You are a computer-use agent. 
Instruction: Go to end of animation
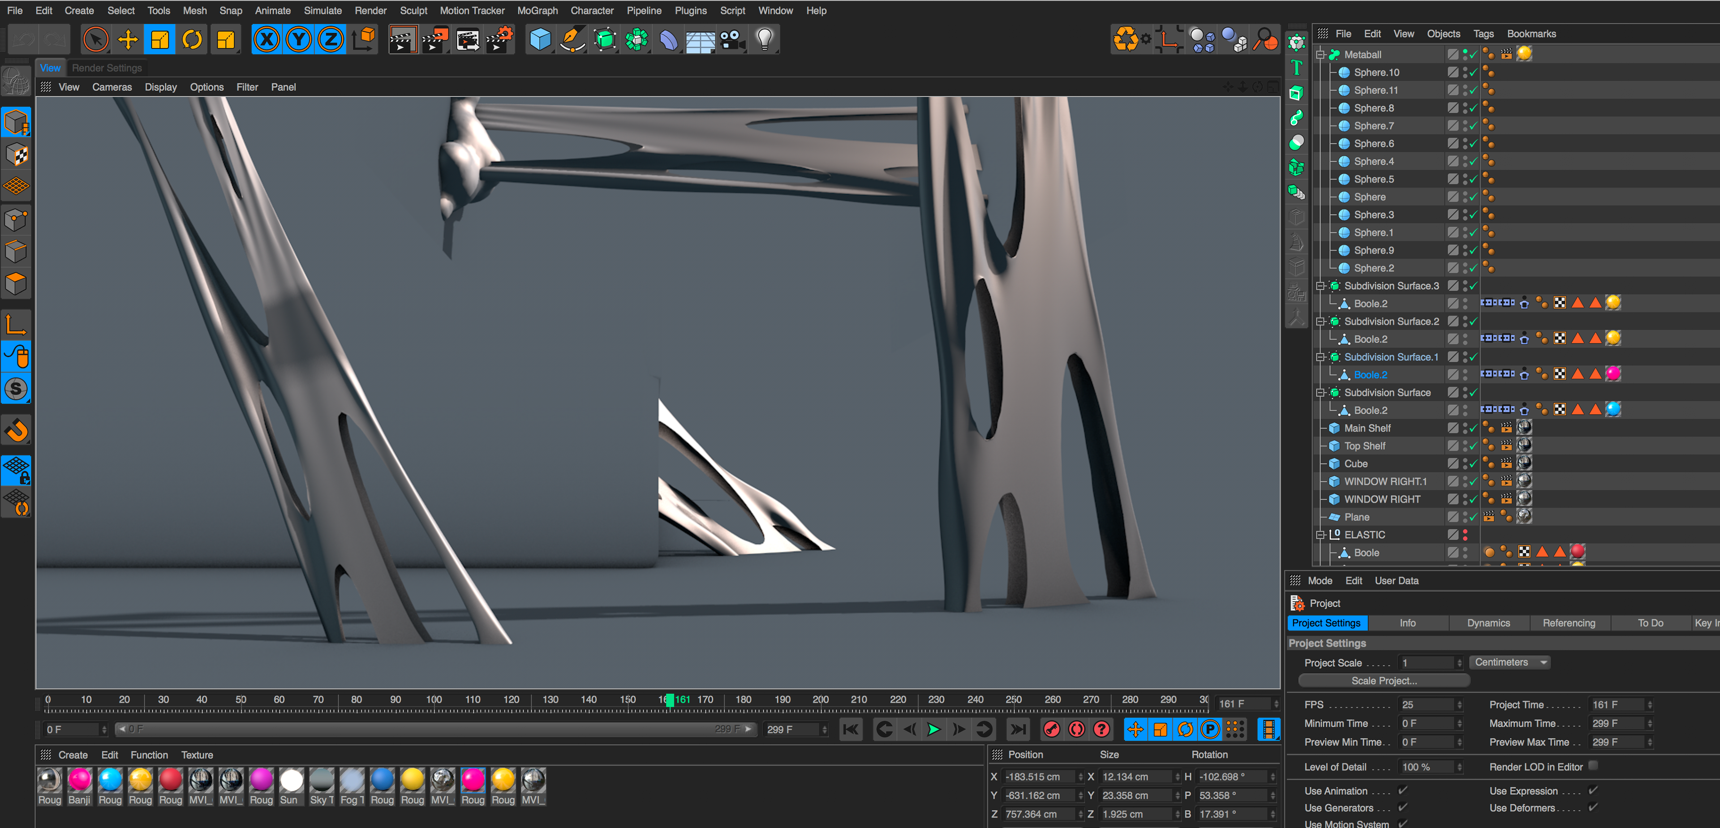[x=1018, y=729]
